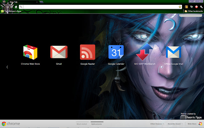Open the Chrome Web Store app

tap(30, 52)
